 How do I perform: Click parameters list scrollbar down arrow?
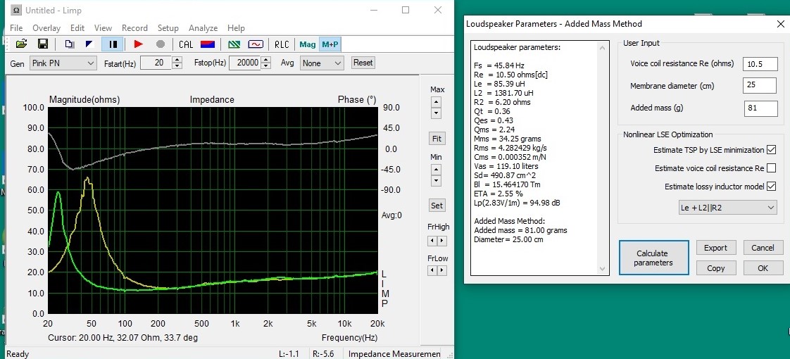(602, 270)
